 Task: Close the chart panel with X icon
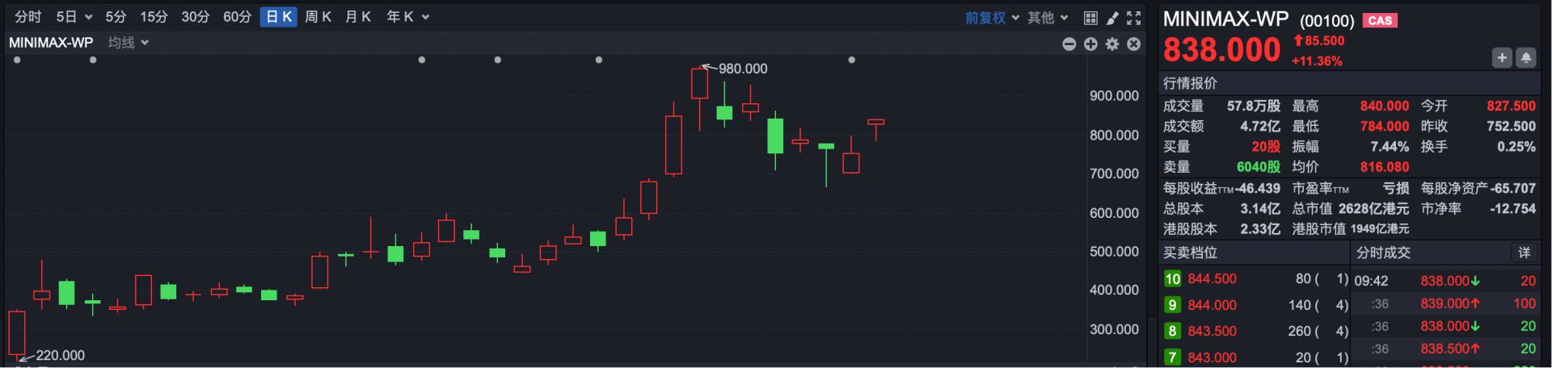[1134, 44]
